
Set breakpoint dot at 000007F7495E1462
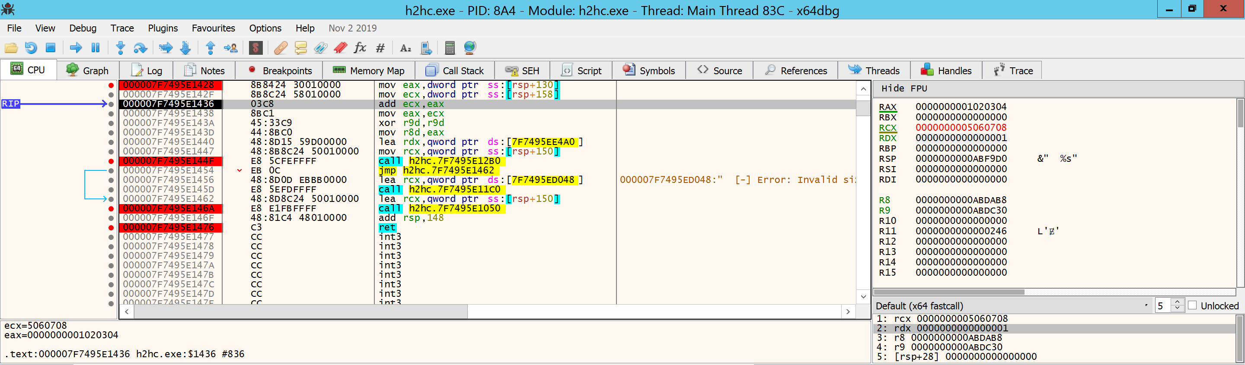[x=111, y=199]
